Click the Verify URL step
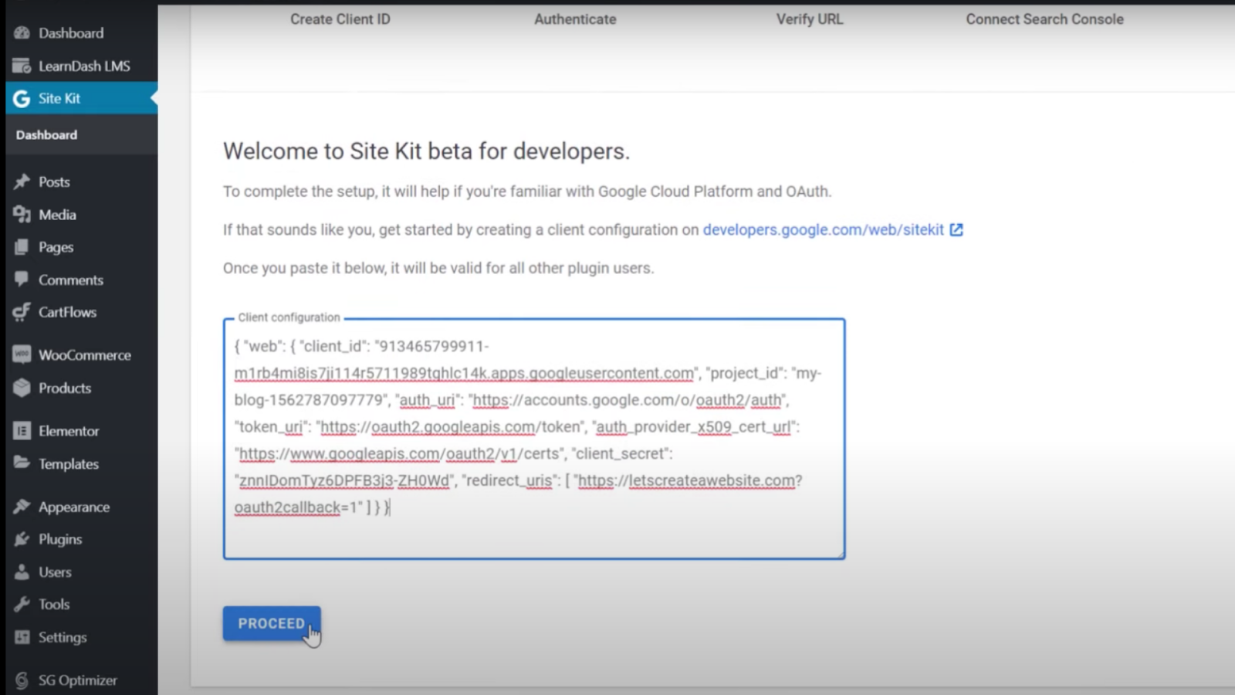Viewport: 1235px width, 695px height. tap(810, 19)
